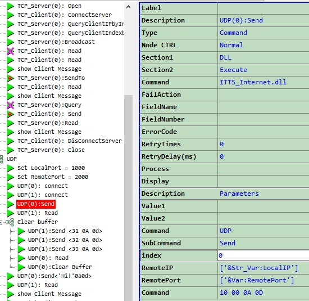Select the highlighted UDP(0):Send step
309x301 pixels.
tap(36, 204)
